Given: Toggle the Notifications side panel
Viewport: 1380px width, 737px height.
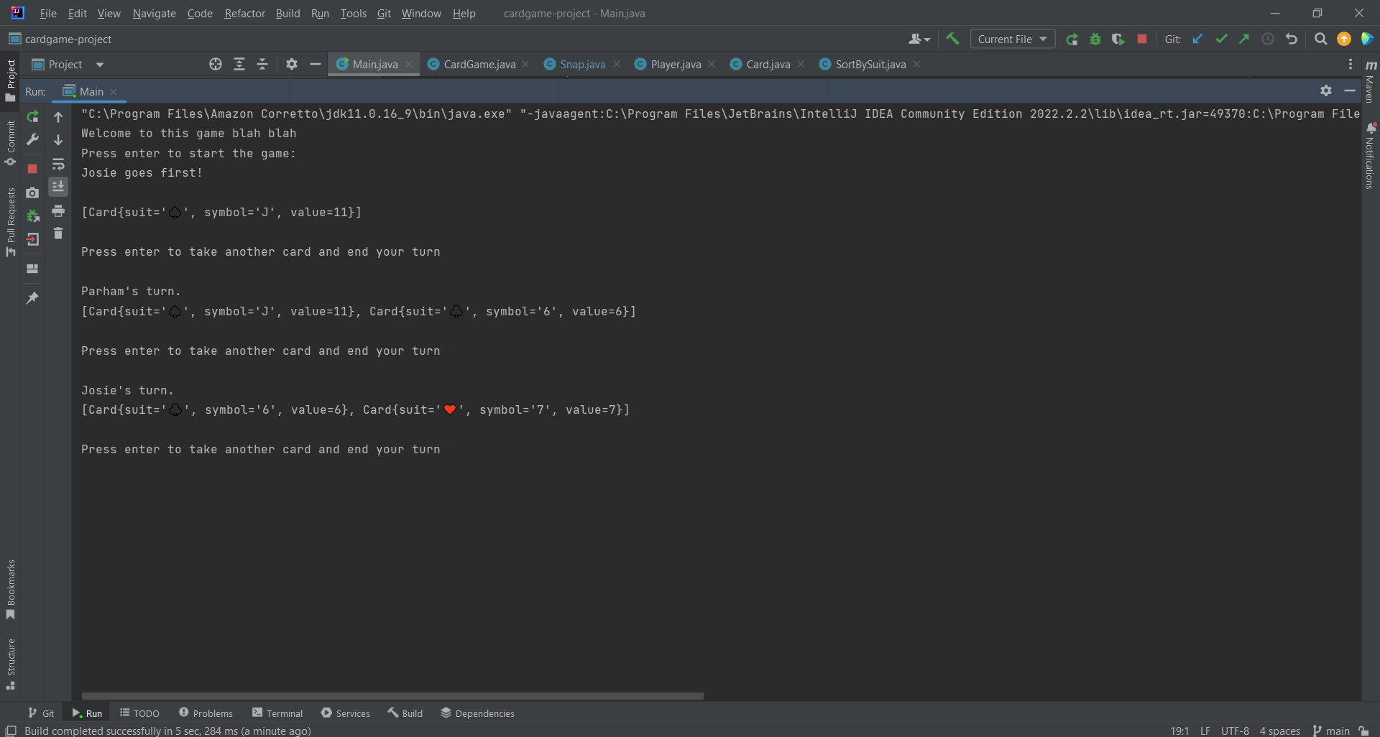Looking at the screenshot, I should point(1370,155).
